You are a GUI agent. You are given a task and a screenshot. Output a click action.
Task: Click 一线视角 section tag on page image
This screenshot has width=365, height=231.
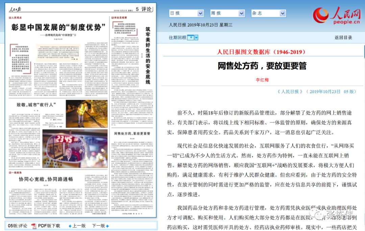(15, 173)
